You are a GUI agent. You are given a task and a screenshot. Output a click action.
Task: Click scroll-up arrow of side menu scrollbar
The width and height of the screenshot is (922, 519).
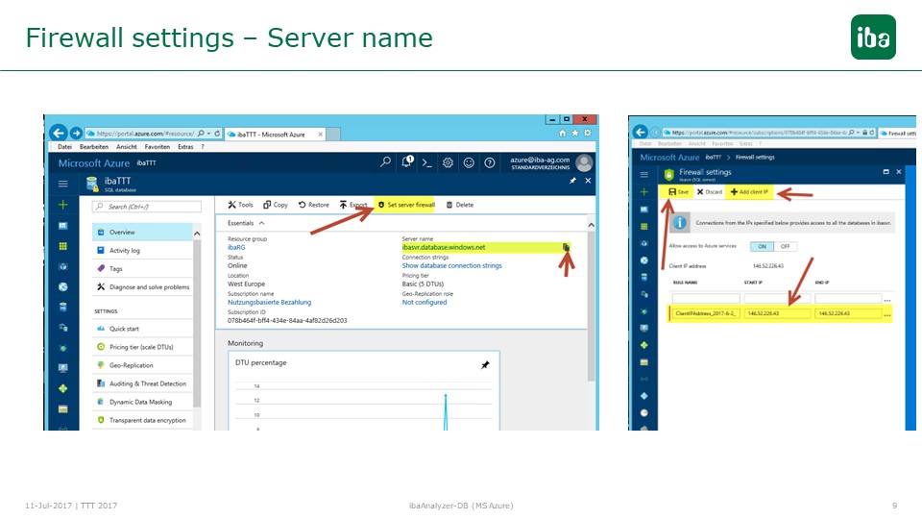[197, 234]
